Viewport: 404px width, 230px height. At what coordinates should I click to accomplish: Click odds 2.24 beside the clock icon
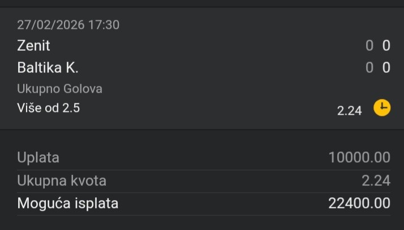tap(349, 111)
